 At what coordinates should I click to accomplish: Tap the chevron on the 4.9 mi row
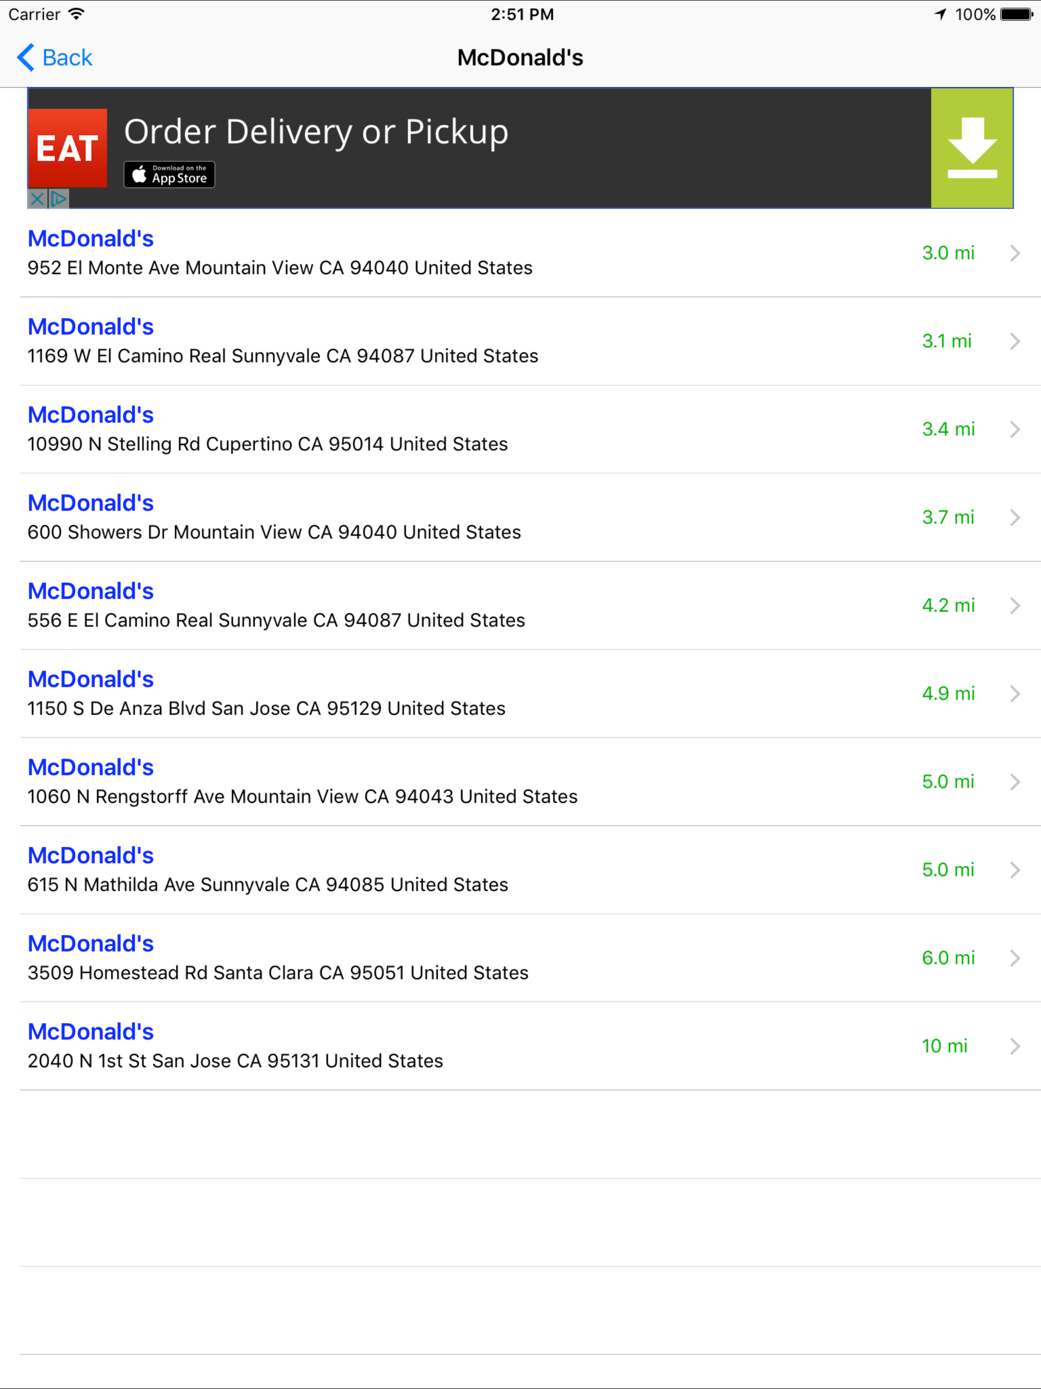(1015, 694)
